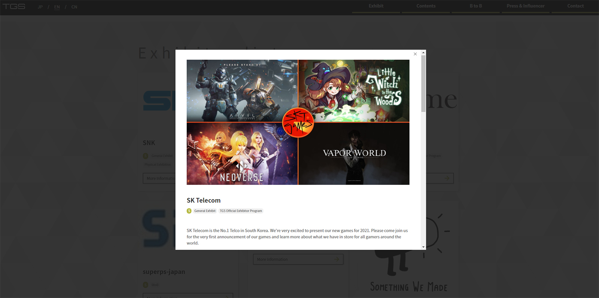Click the General Exhibit tag label
Image resolution: width=599 pixels, height=298 pixels.
(205, 211)
